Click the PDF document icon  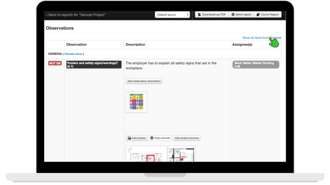click(199, 15)
